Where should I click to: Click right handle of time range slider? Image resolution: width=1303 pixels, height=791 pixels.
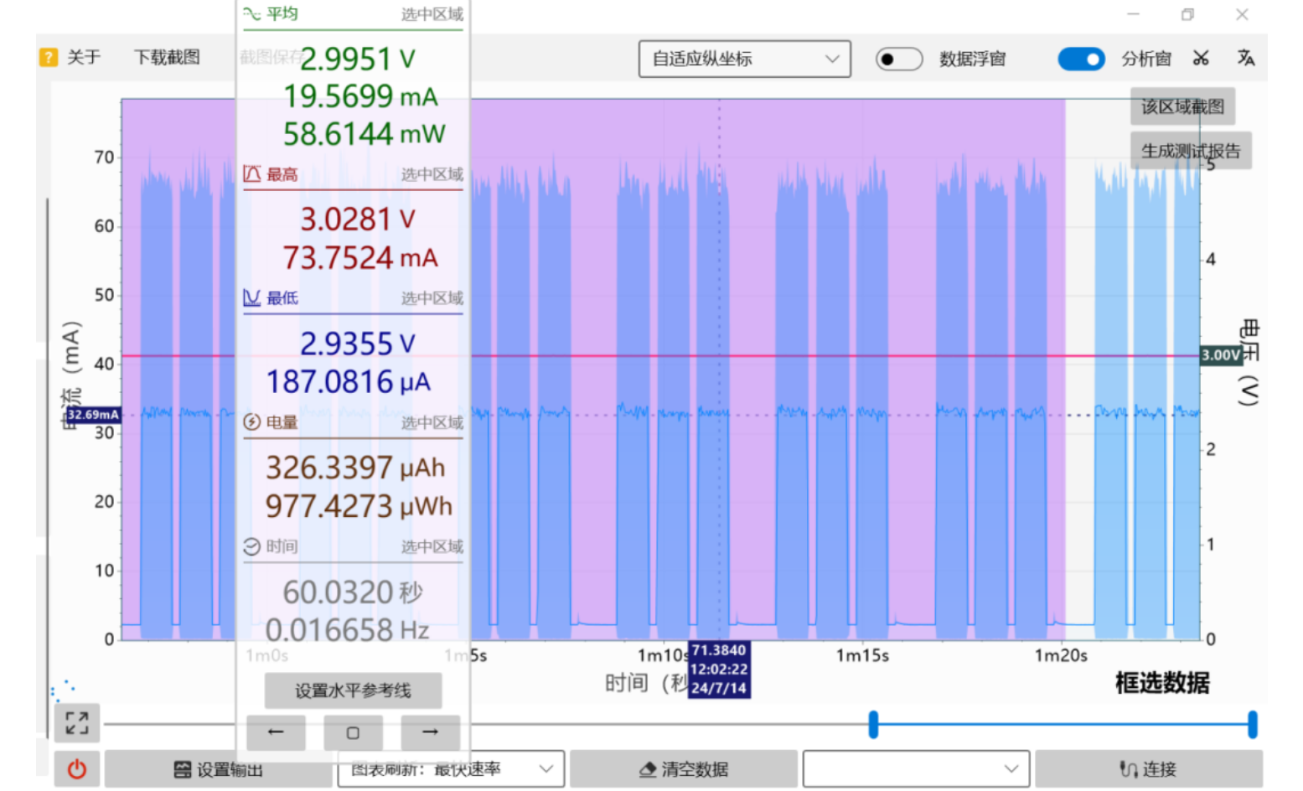tap(1252, 724)
